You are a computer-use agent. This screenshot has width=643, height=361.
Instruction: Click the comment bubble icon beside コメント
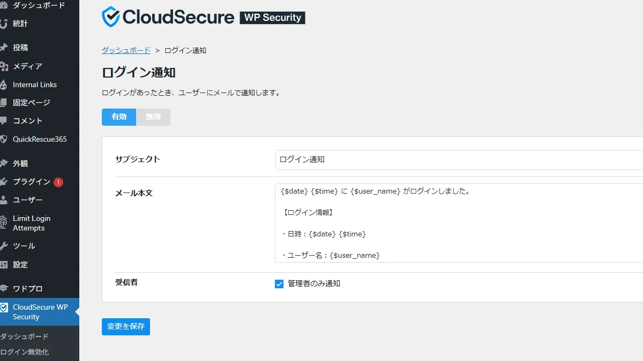coord(3,121)
